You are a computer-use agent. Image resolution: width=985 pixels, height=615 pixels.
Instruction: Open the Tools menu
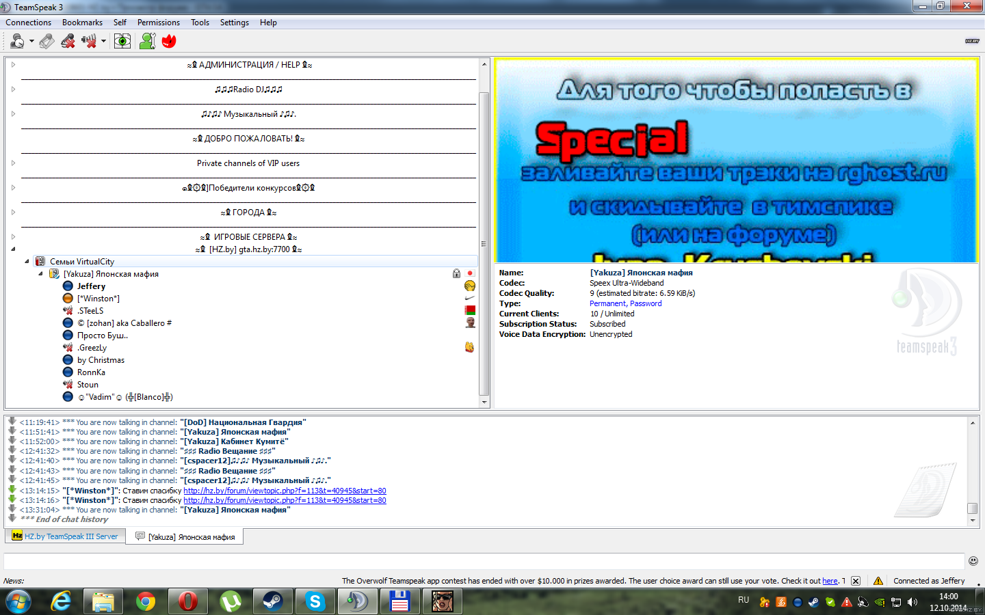[200, 23]
